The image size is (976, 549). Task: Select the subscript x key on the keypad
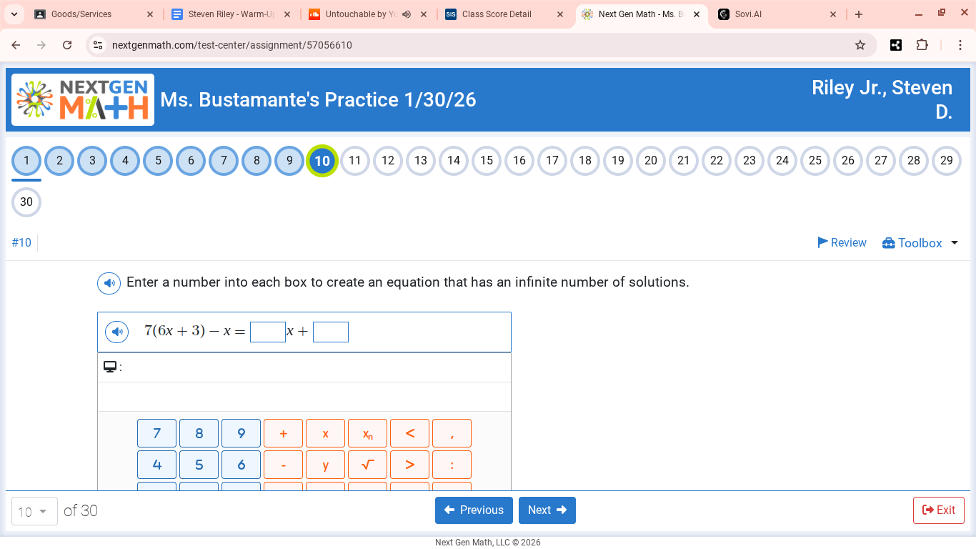pos(367,432)
